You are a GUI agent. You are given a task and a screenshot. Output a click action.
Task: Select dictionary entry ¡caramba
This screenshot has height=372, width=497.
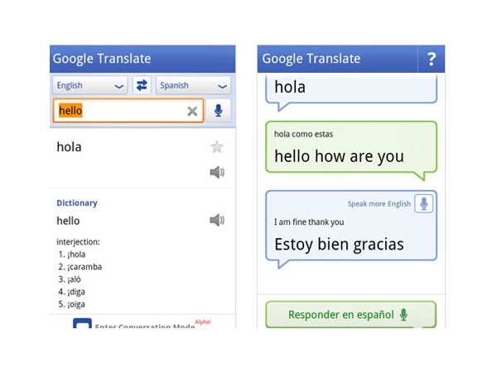point(80,267)
